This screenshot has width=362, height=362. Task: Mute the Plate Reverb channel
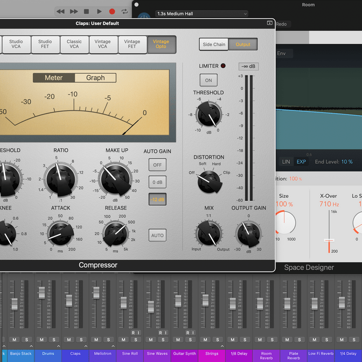coord(287,339)
